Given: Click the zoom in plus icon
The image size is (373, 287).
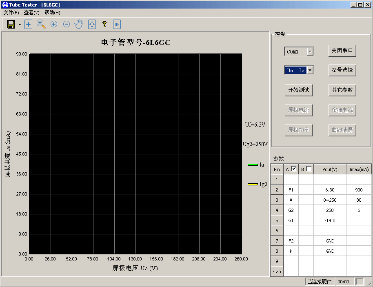Looking at the screenshot, I should tap(53, 24).
